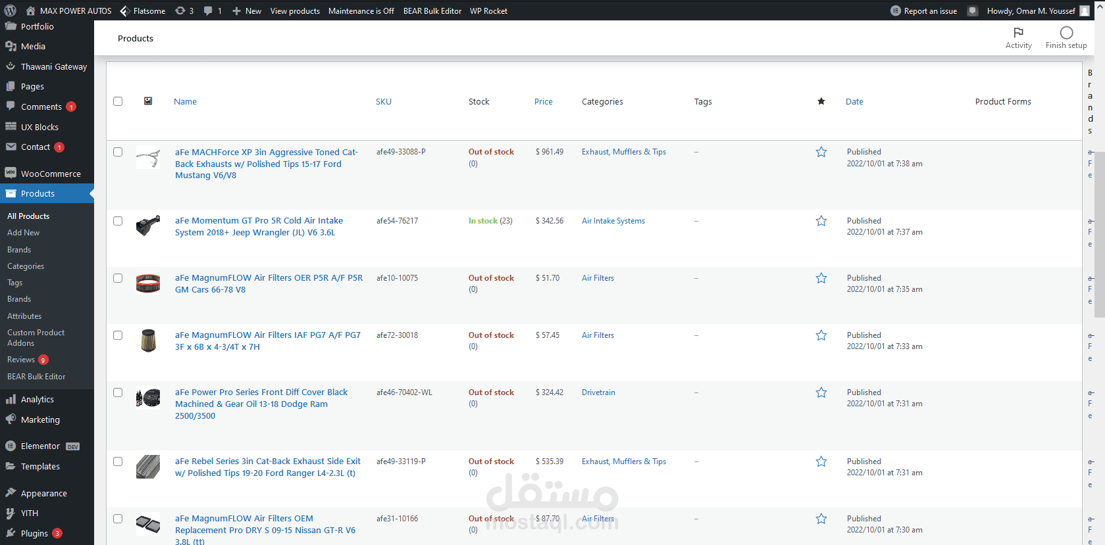Select checkbox for MagnumFLOW OER P5R filter
The width and height of the screenshot is (1105, 545).
[118, 278]
